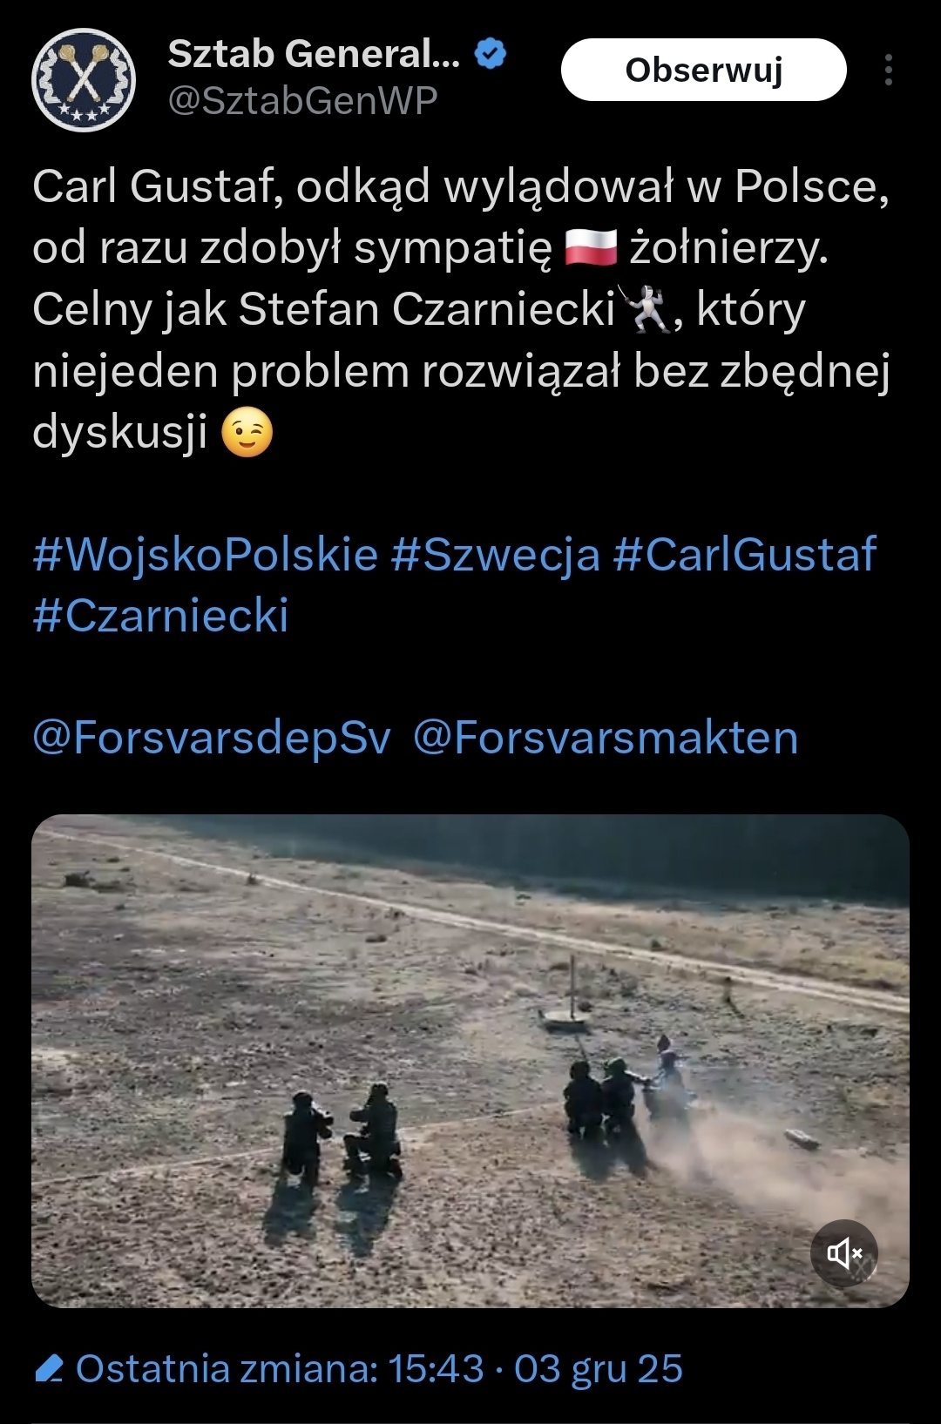Tap the @SztabGenWP handle

[x=302, y=101]
